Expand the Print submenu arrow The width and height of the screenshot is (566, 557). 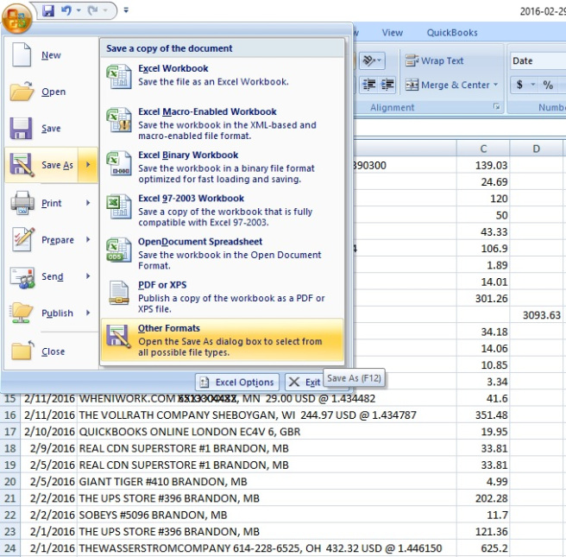click(88, 203)
